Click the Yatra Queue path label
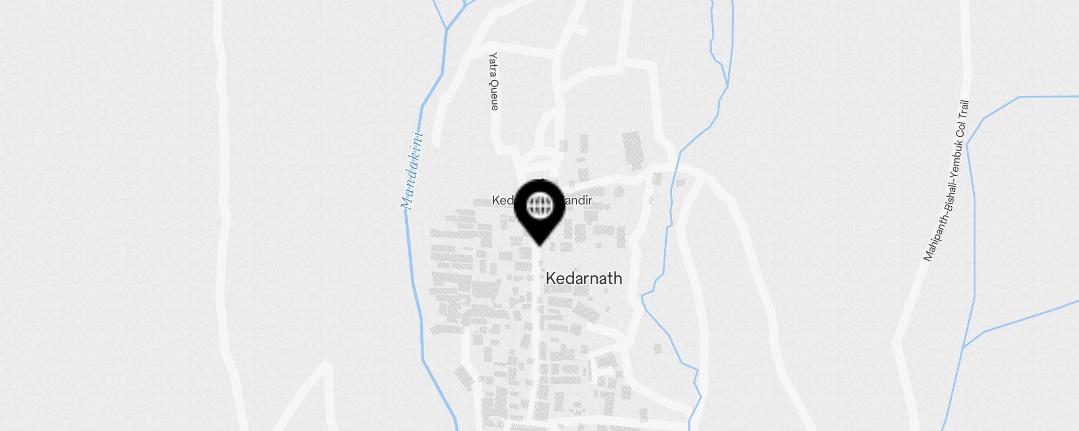 [x=494, y=81]
